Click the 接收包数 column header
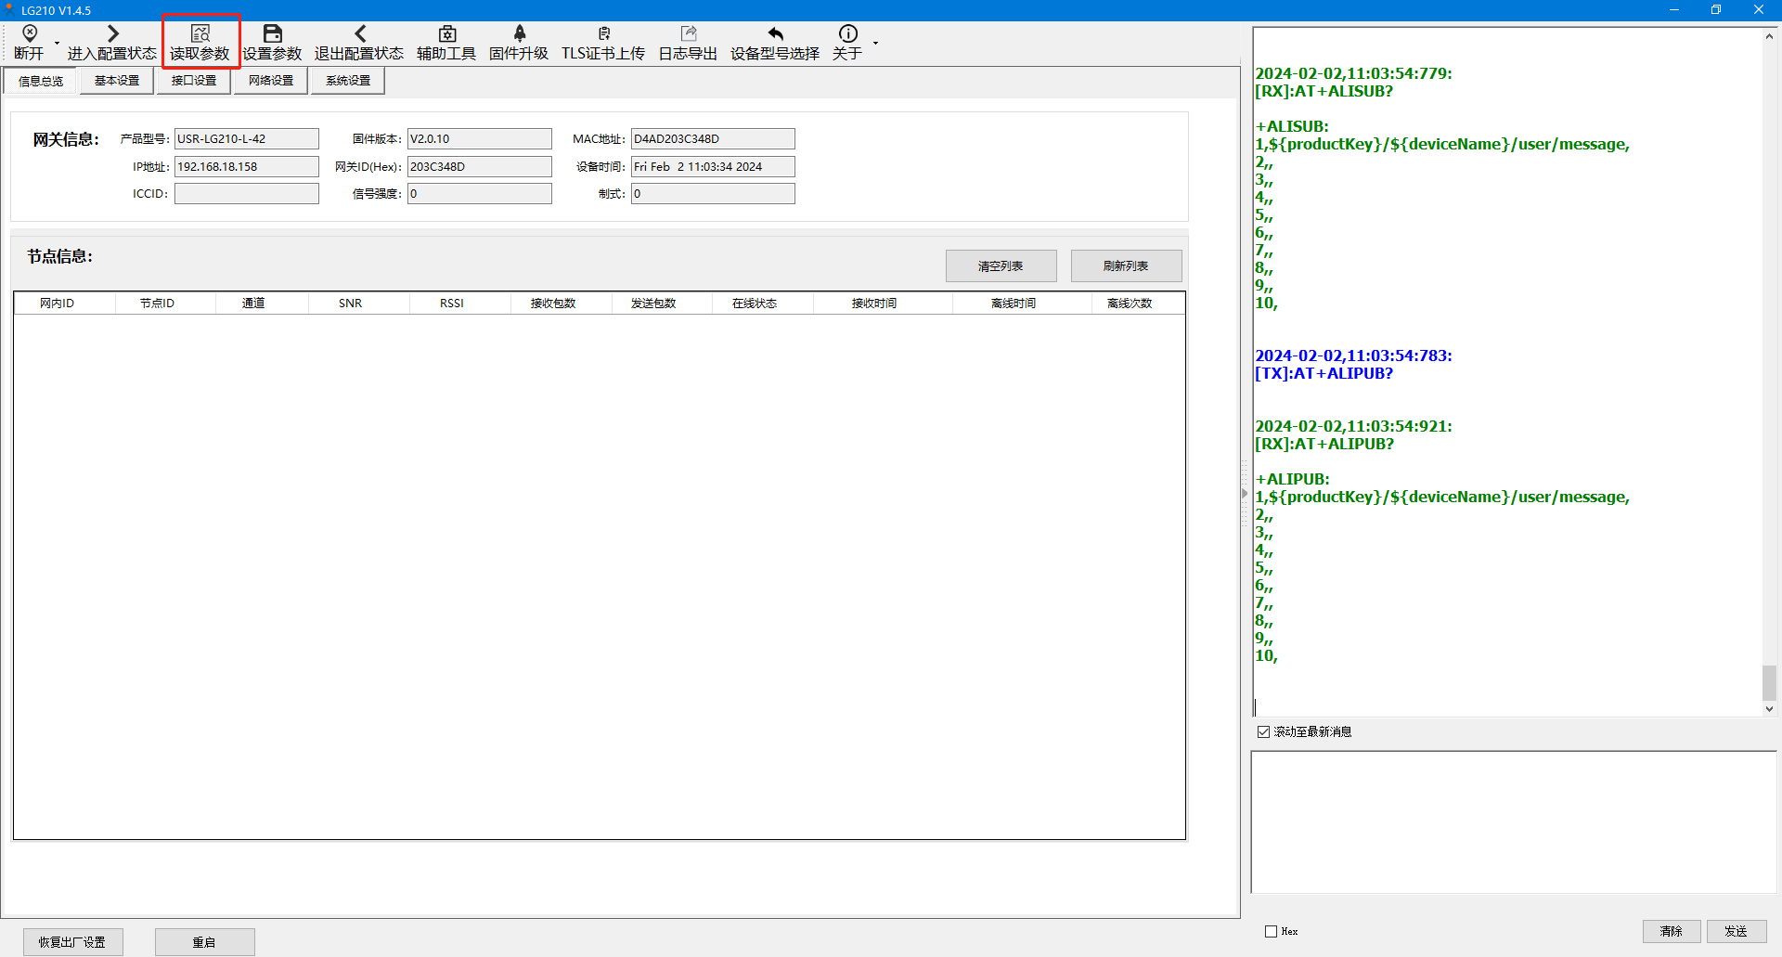 [561, 304]
